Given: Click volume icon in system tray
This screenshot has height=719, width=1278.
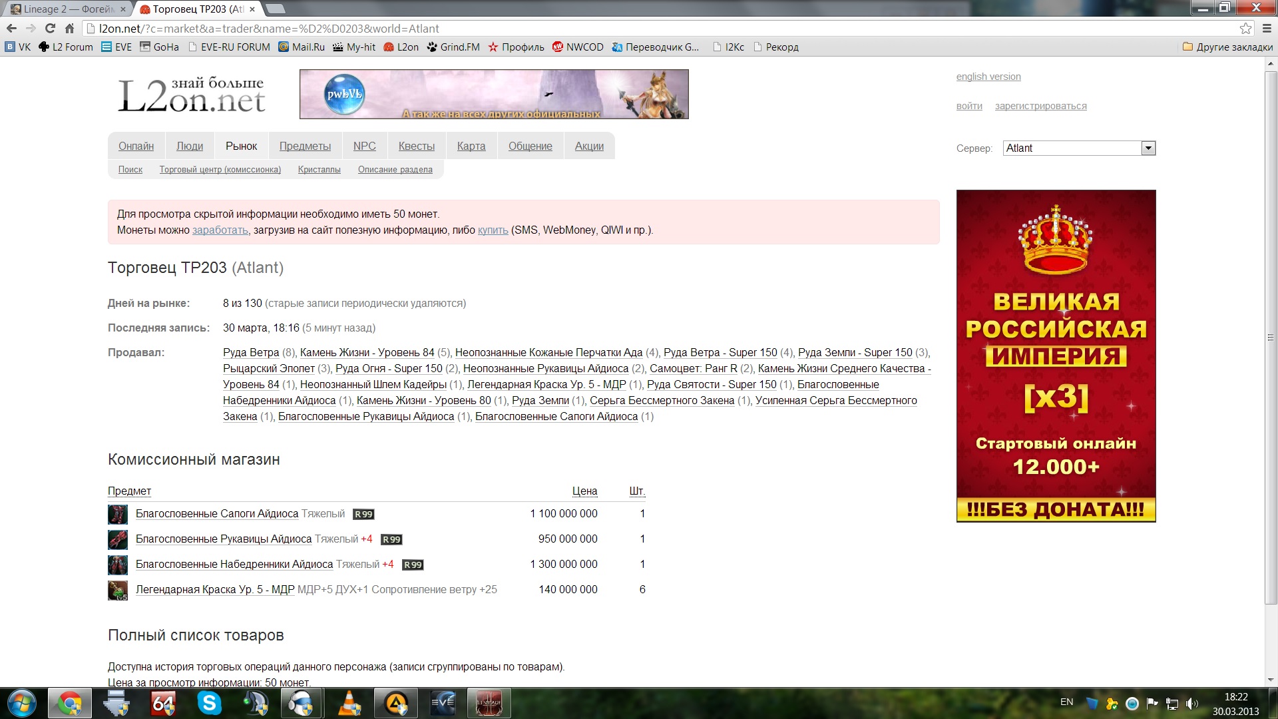Looking at the screenshot, I should point(1191,703).
